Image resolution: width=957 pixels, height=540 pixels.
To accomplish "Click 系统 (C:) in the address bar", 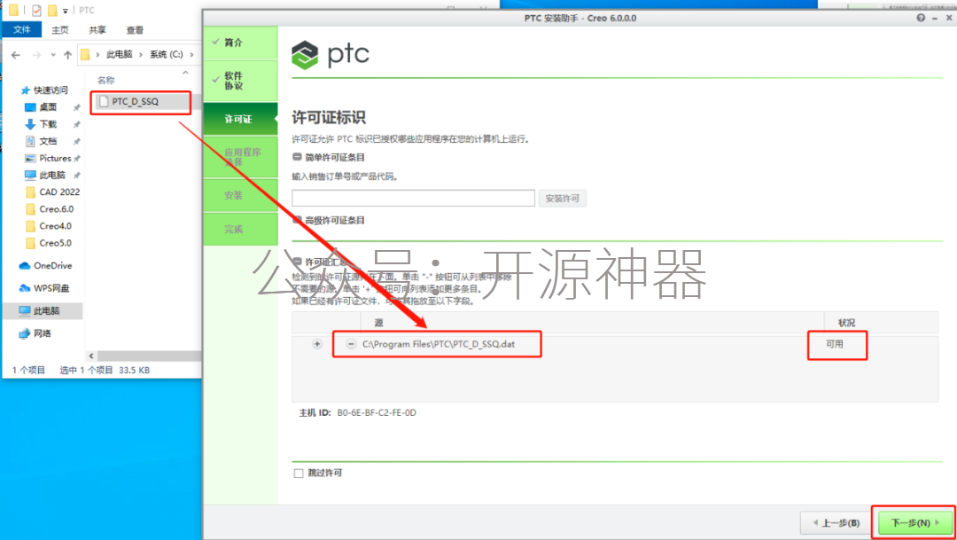I will (166, 54).
